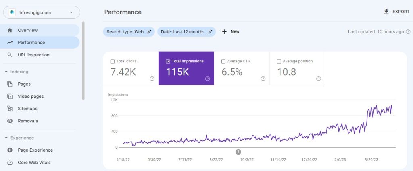Uncheck the Total impressions checkbox
413x171 pixels.
tap(168, 62)
